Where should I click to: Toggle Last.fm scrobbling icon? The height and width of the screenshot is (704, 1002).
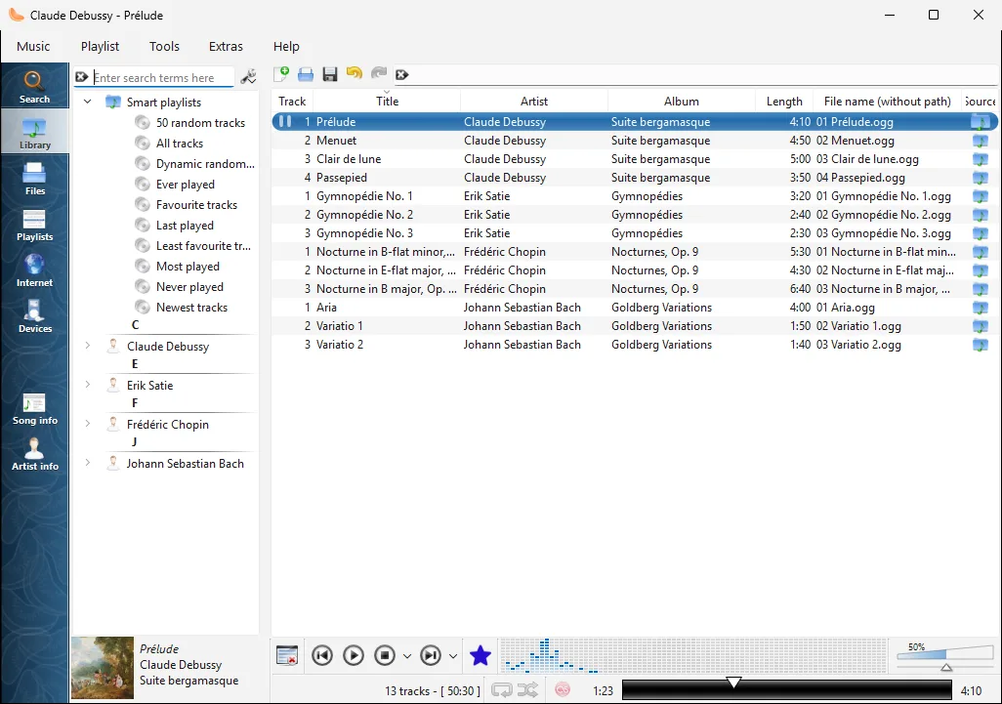click(563, 690)
